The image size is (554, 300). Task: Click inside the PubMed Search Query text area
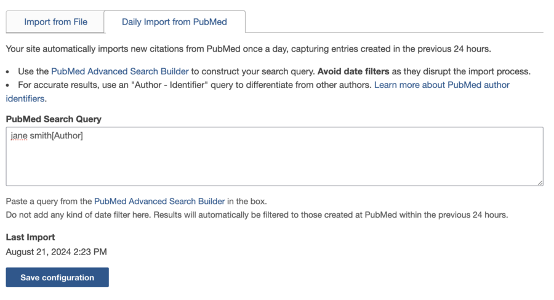[274, 160]
